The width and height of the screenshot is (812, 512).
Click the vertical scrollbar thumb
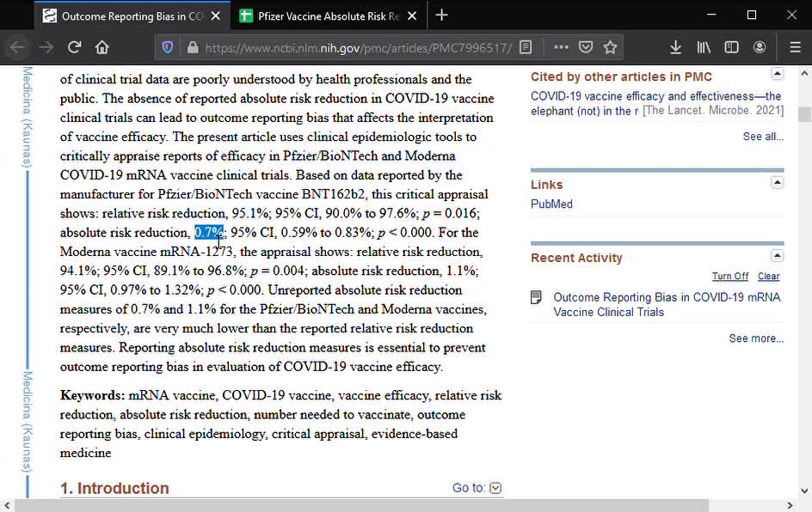tap(804, 113)
